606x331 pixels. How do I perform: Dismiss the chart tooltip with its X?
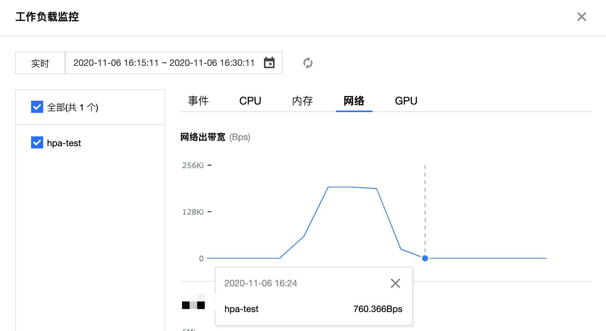pyautogui.click(x=396, y=283)
